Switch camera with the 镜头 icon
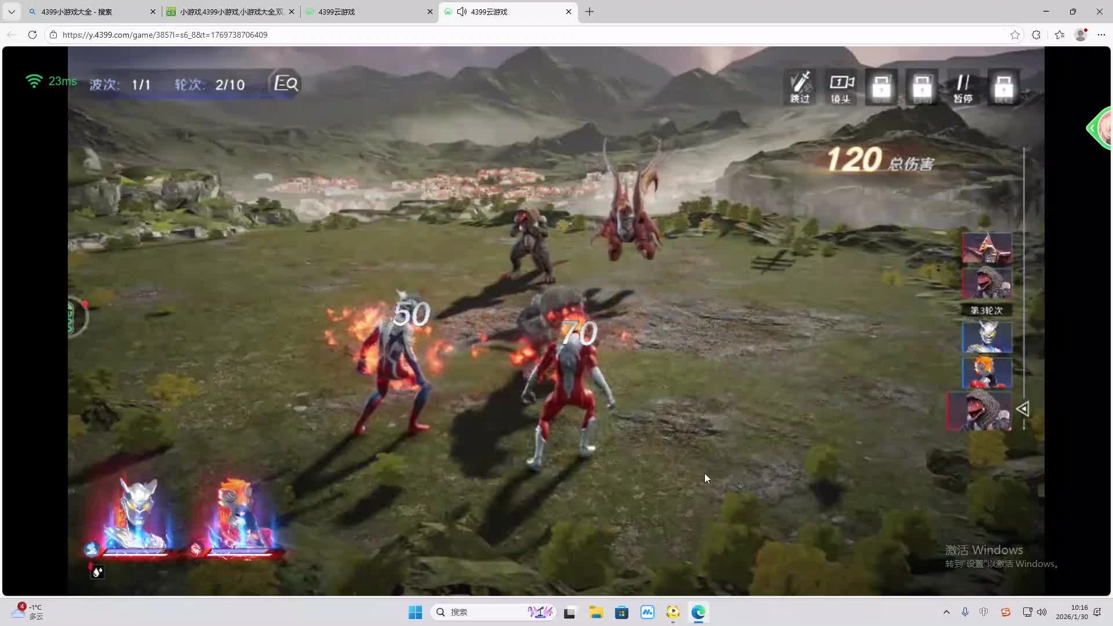This screenshot has height=626, width=1113. pyautogui.click(x=841, y=88)
